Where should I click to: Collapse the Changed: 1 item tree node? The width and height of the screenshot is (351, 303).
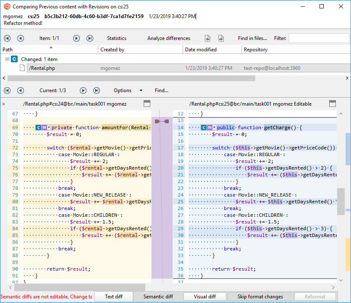[x=7, y=58]
